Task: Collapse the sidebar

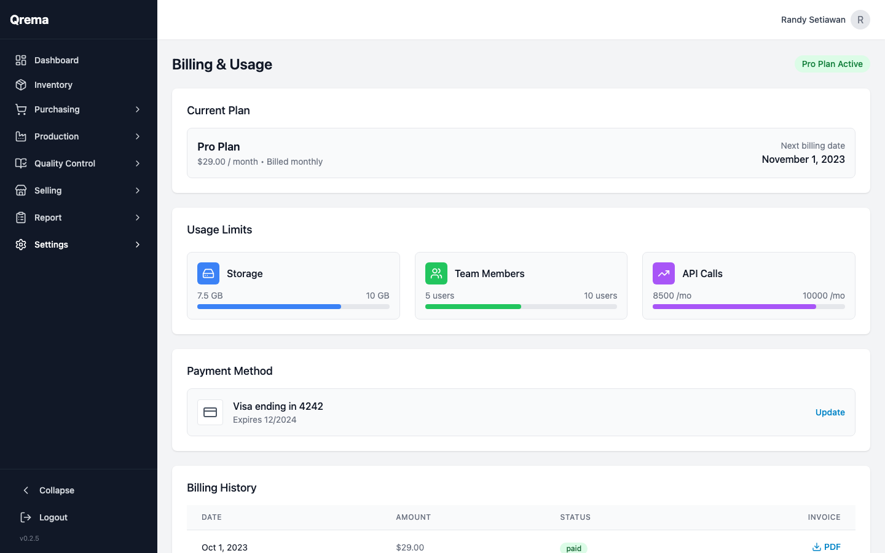Action: 50,490
